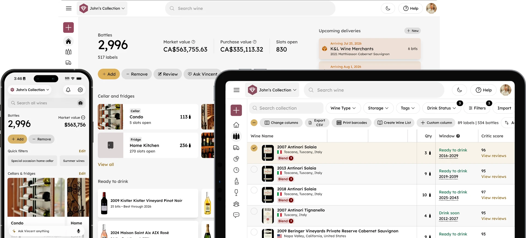Open Drink Status filter dropdown
This screenshot has width=526, height=238.
pos(442,108)
